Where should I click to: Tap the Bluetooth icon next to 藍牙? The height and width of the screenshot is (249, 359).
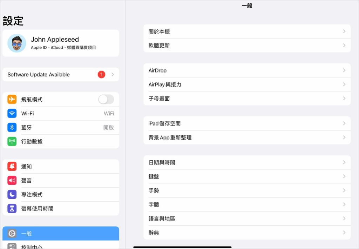pyautogui.click(x=12, y=127)
